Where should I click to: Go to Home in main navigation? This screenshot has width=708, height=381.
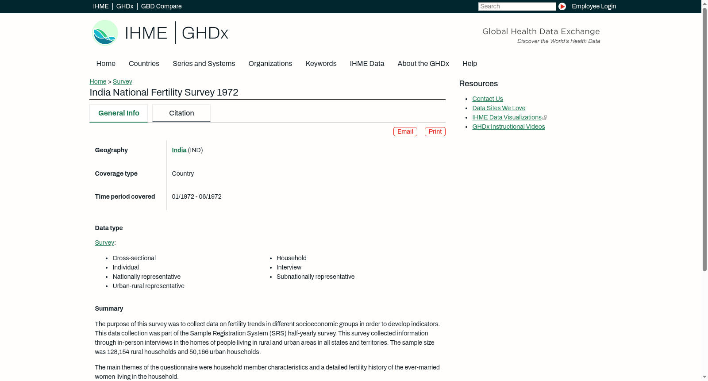106,63
